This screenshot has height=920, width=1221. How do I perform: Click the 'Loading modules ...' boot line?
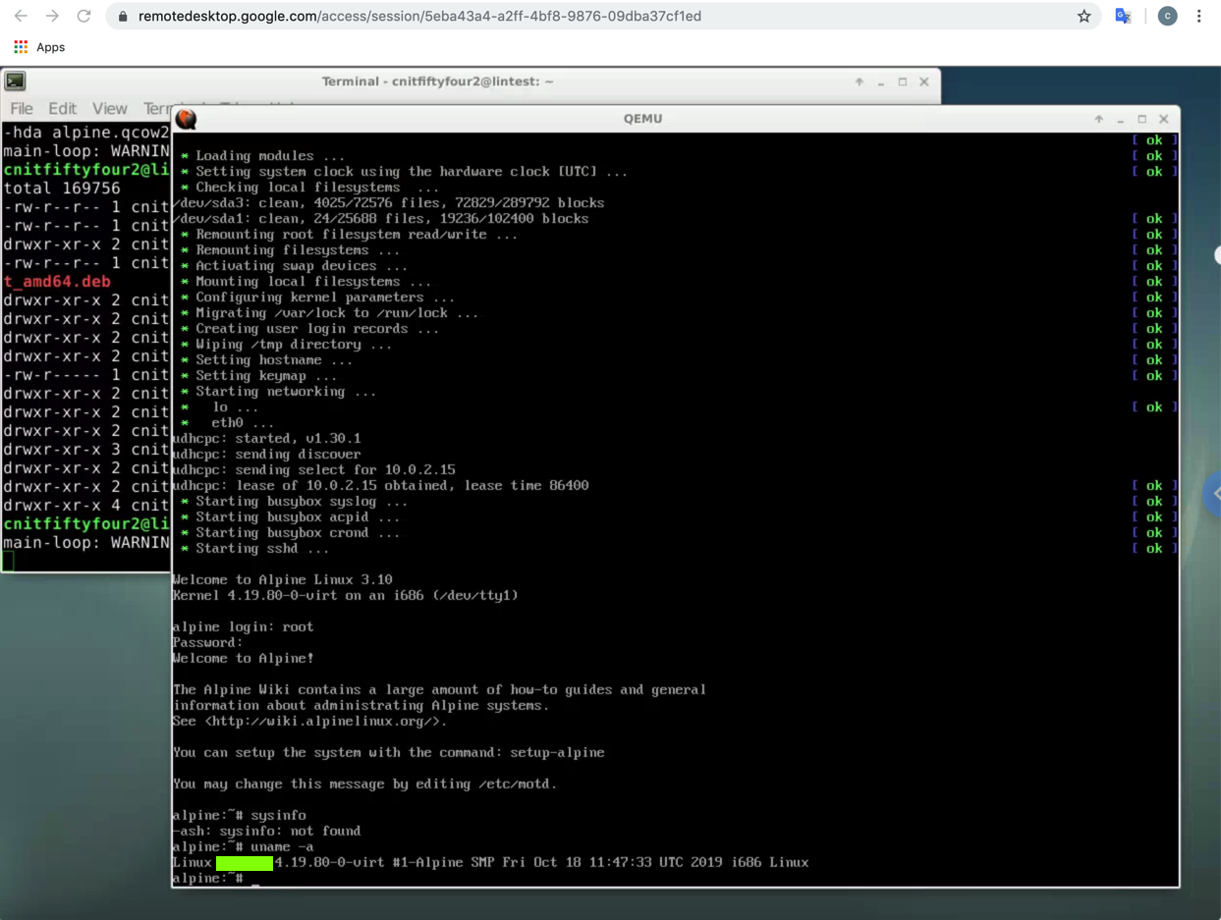point(262,155)
